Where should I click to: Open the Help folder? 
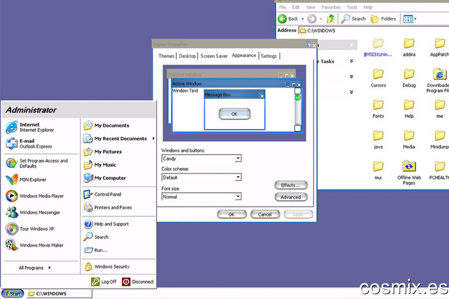pyautogui.click(x=409, y=109)
